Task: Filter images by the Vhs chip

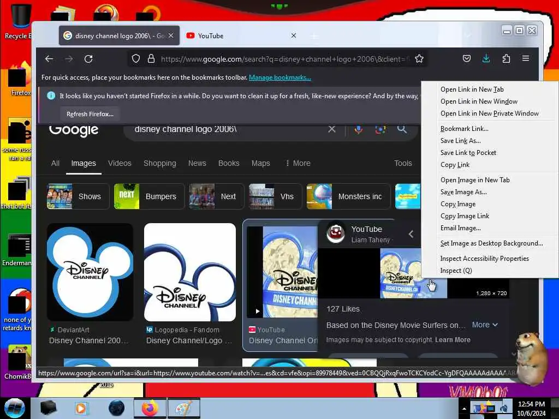Action: click(274, 196)
